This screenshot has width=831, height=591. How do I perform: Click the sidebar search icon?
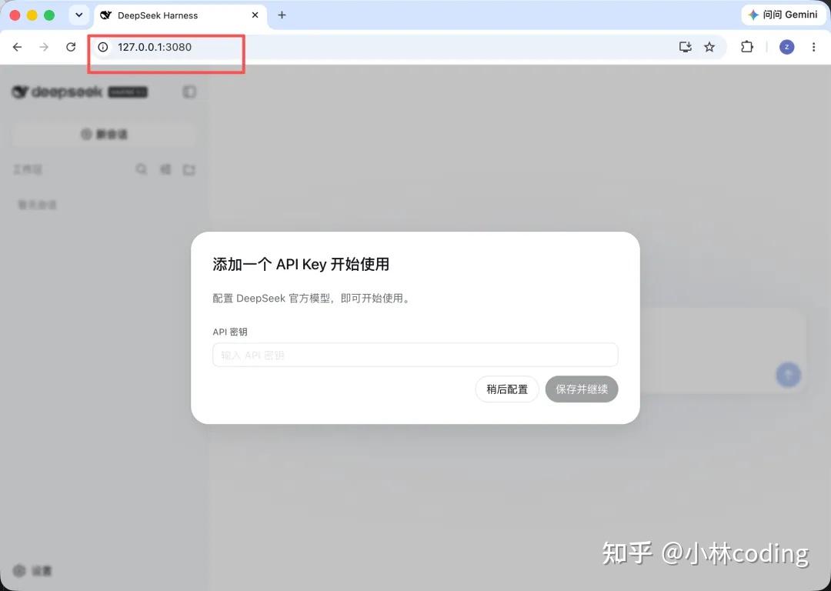pos(141,169)
